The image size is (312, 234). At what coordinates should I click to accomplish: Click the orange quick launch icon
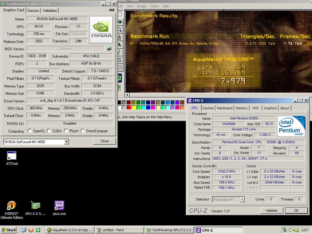(x=31, y=230)
